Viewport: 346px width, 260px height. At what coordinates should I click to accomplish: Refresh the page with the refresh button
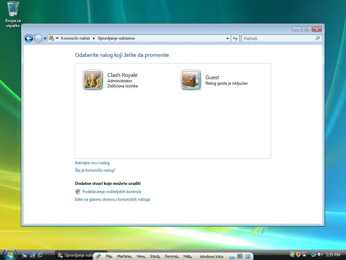pos(235,39)
